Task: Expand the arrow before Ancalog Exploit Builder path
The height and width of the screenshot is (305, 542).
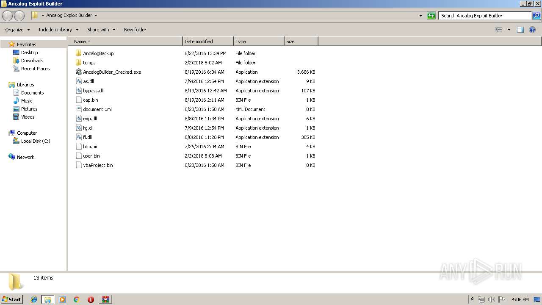Action: [43, 16]
